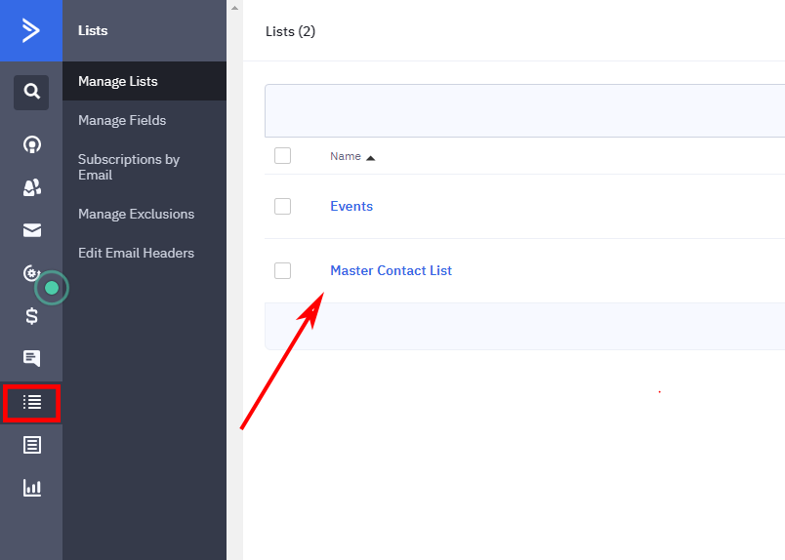Select Subscriptions by Email menu item
This screenshot has height=560, width=785.
pyautogui.click(x=129, y=167)
